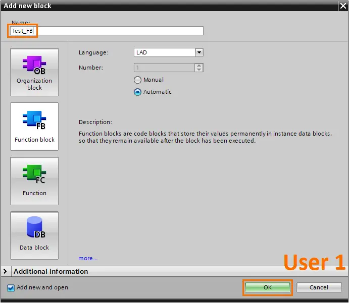Viewport: 349px width, 303px height.
Task: Click the Language: label
Action: tap(94, 52)
